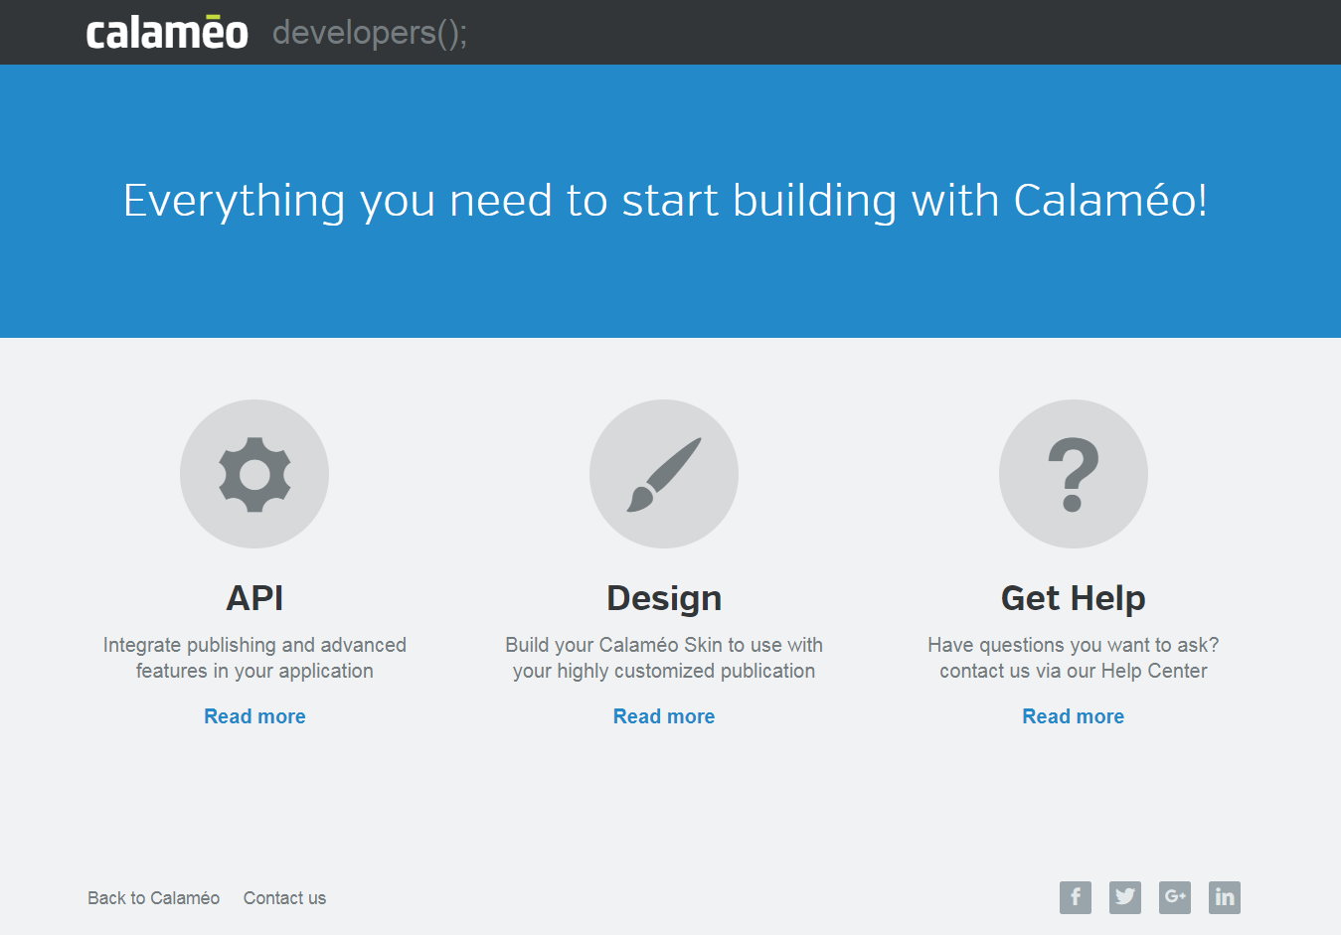Read more about the API
1341x935 pixels.
[x=254, y=716]
